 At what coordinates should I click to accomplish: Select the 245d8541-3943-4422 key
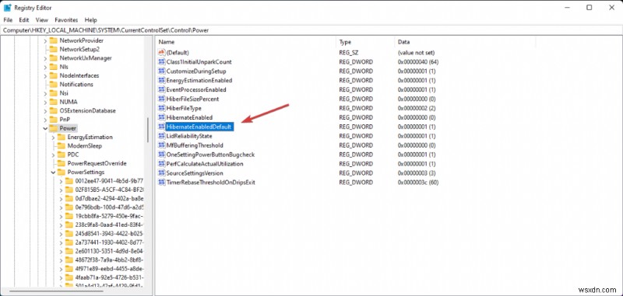[x=109, y=233]
